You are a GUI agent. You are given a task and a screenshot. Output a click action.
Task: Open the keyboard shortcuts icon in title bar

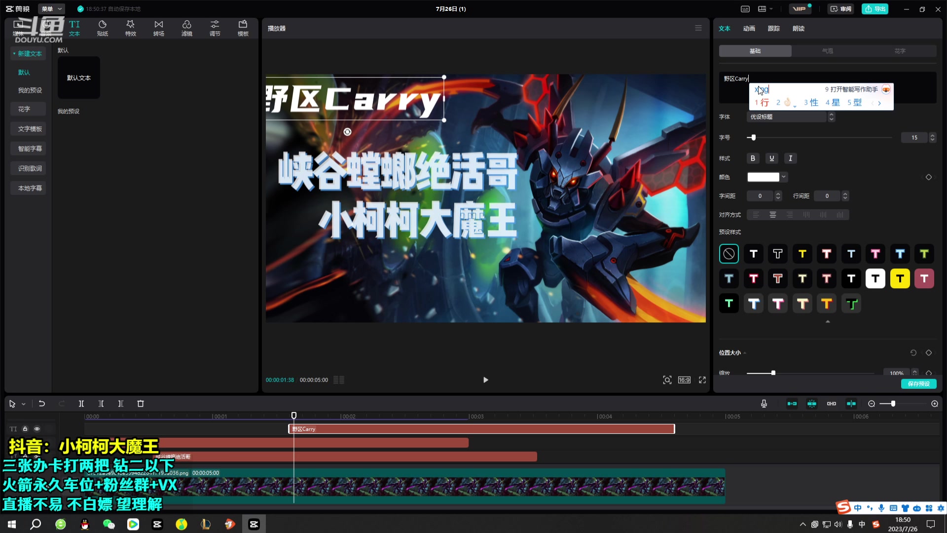[x=745, y=9]
